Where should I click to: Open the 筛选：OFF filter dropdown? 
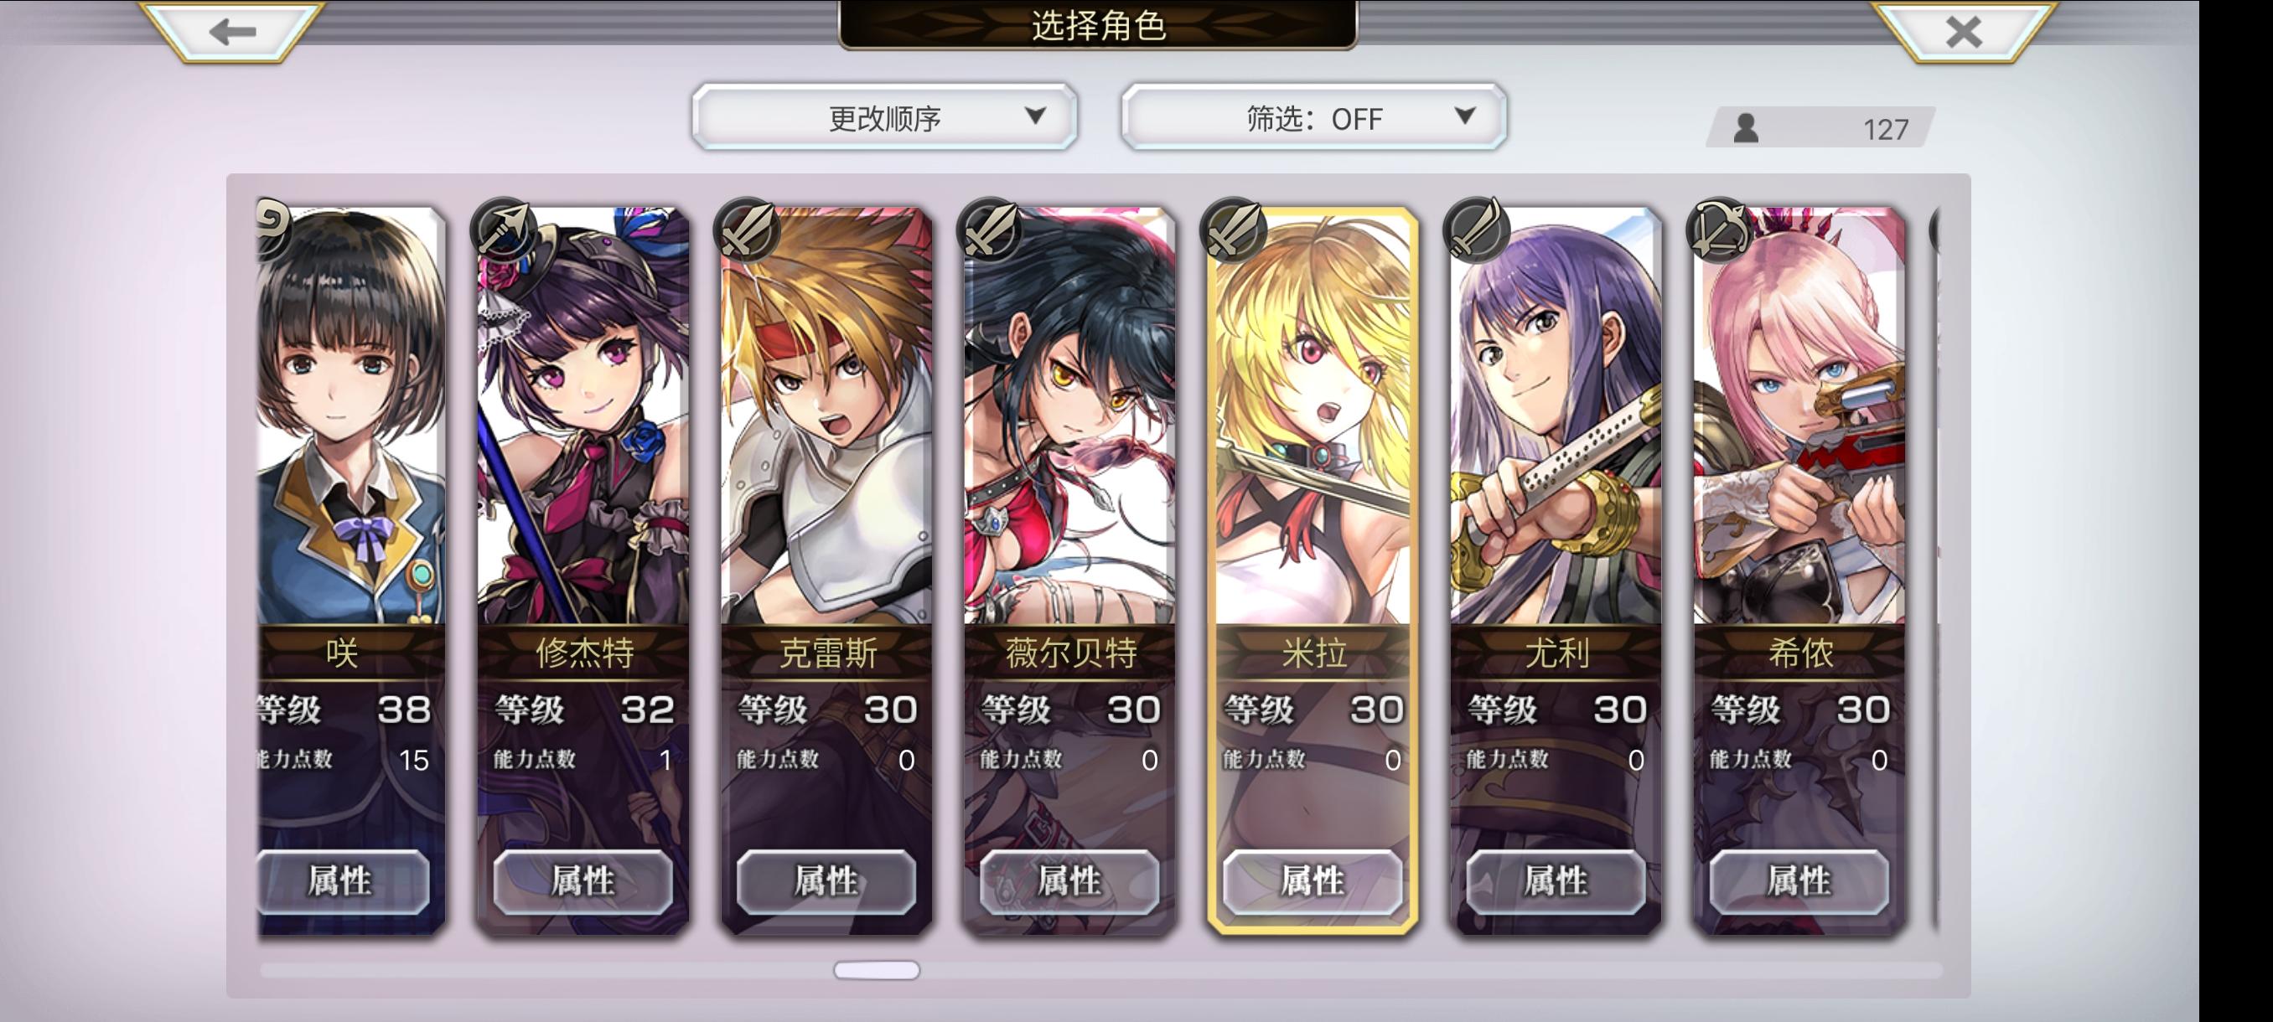click(1313, 117)
